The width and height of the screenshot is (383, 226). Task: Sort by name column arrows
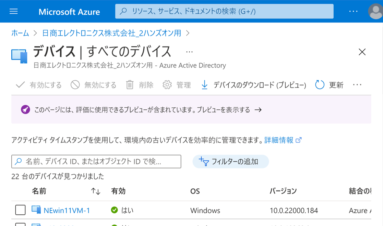[x=96, y=191]
